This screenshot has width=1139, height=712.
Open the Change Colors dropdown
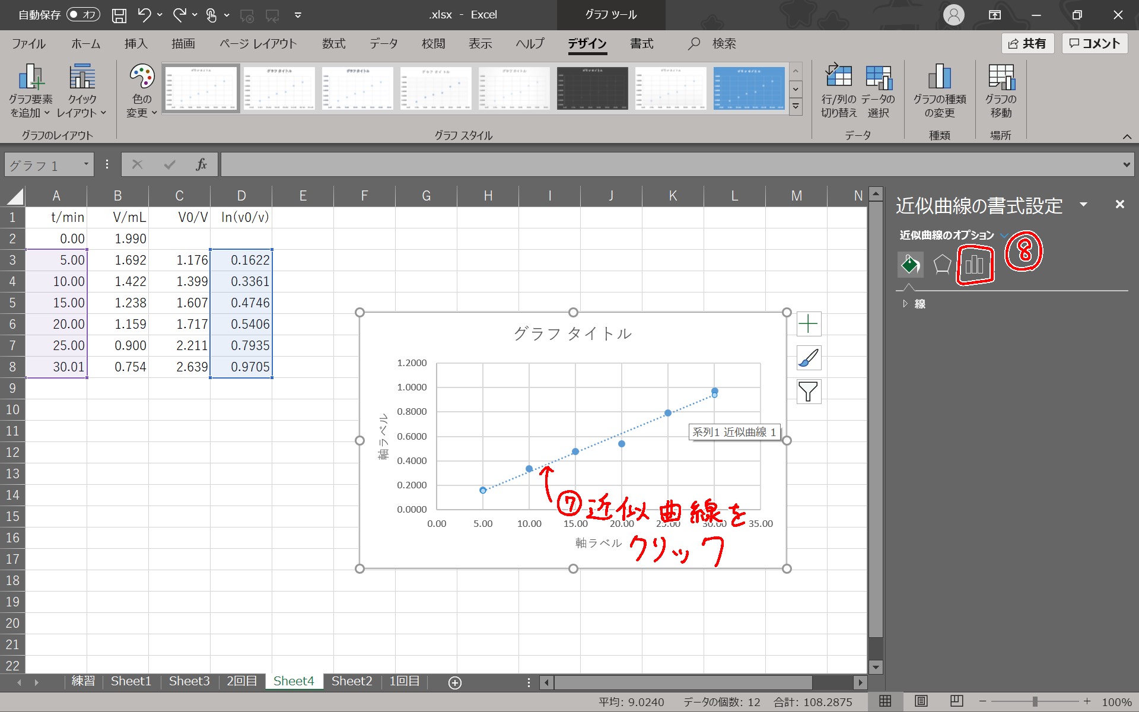[142, 90]
